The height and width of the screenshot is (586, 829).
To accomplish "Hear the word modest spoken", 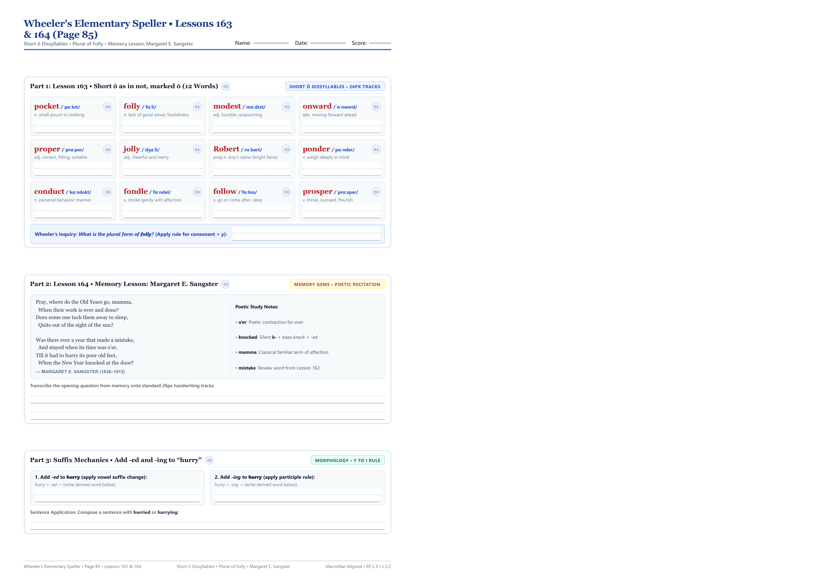I will [x=286, y=107].
